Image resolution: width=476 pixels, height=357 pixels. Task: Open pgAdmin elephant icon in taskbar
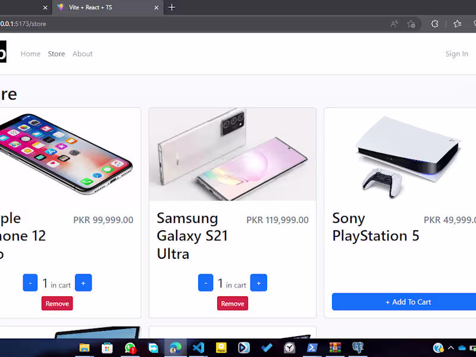(358, 347)
